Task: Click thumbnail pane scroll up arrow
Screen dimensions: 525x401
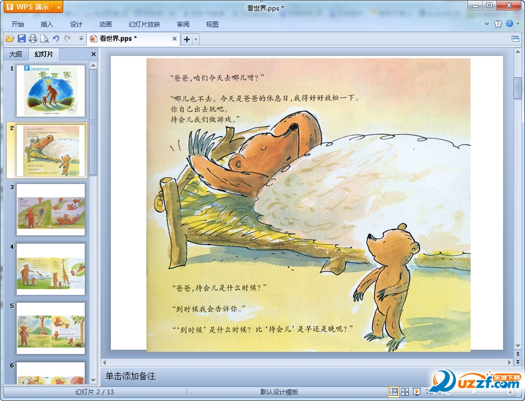Action: [x=94, y=65]
